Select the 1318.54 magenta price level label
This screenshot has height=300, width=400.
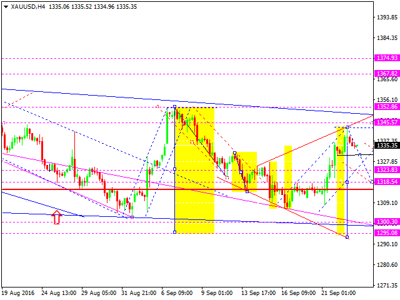click(387, 181)
